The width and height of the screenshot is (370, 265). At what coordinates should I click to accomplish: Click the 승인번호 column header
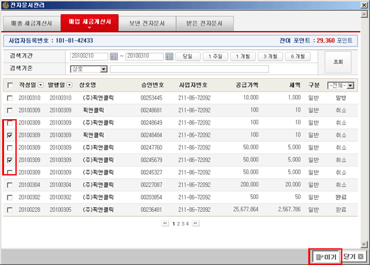(153, 85)
